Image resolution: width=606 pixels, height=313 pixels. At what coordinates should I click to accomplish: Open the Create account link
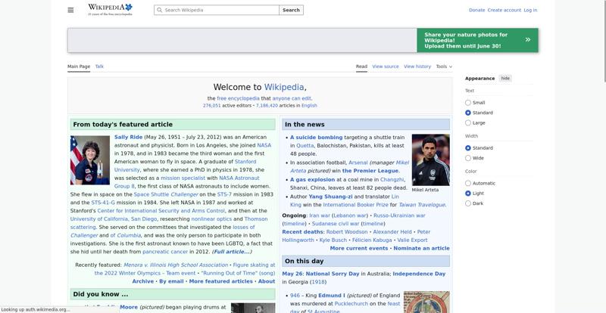click(504, 10)
